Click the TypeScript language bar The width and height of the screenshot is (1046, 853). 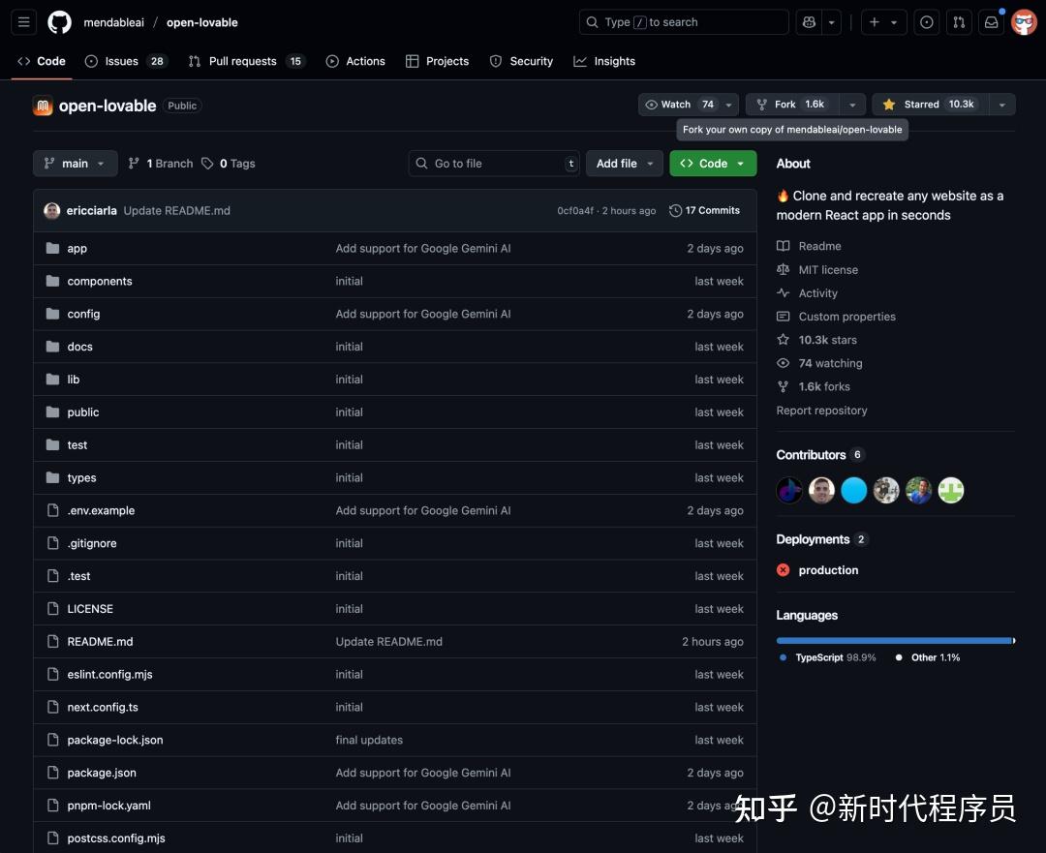click(x=893, y=640)
